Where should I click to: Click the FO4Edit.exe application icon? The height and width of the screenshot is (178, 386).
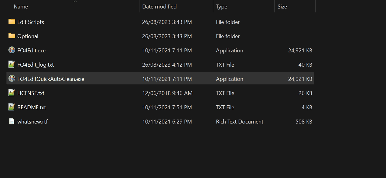12,50
